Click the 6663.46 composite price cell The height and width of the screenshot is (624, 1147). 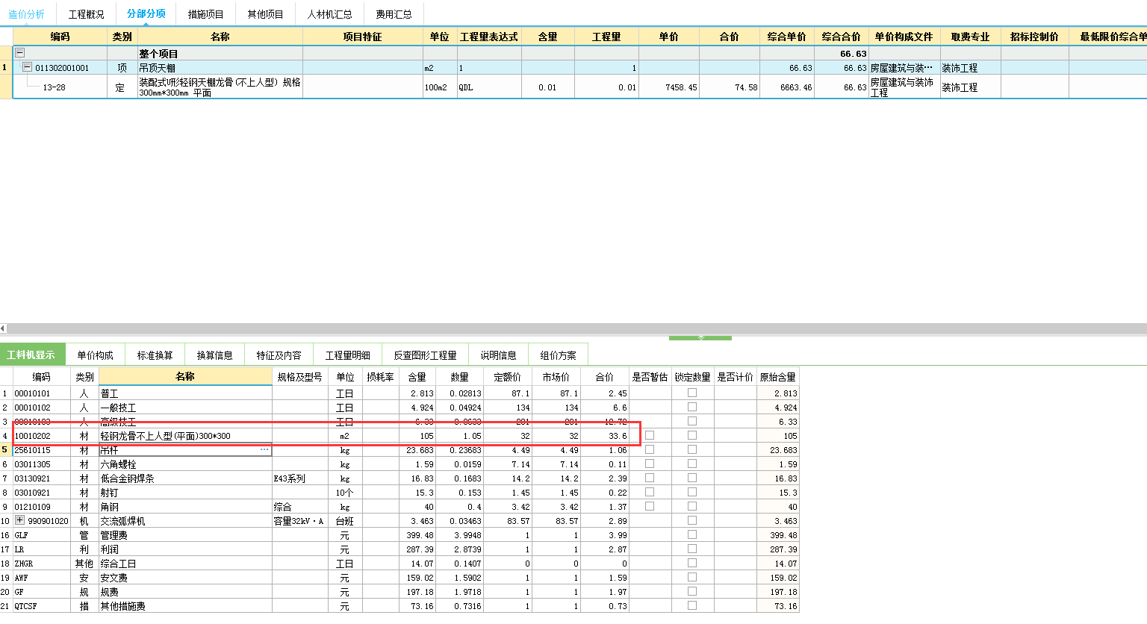787,87
